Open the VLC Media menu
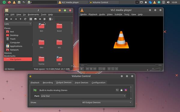The width and height of the screenshot is (180, 112). (83, 15)
